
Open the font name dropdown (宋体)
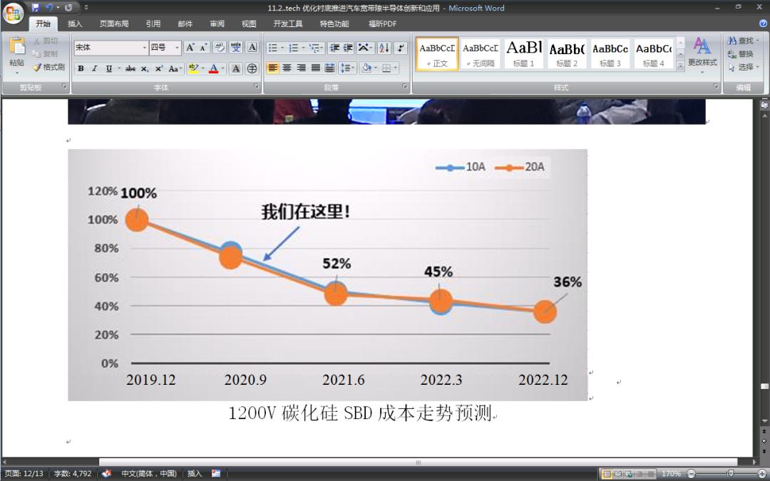click(143, 48)
